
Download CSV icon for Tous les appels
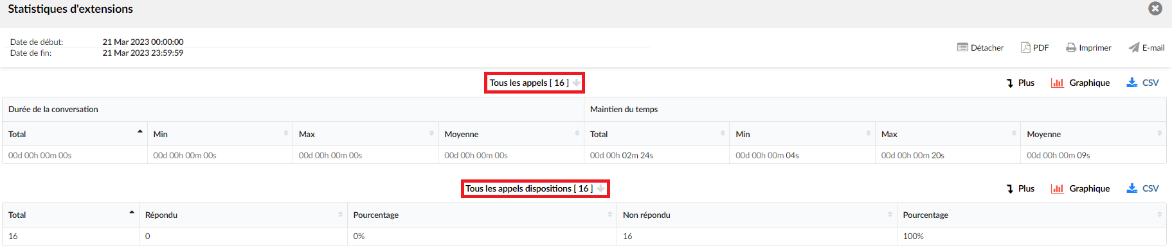coord(1132,83)
